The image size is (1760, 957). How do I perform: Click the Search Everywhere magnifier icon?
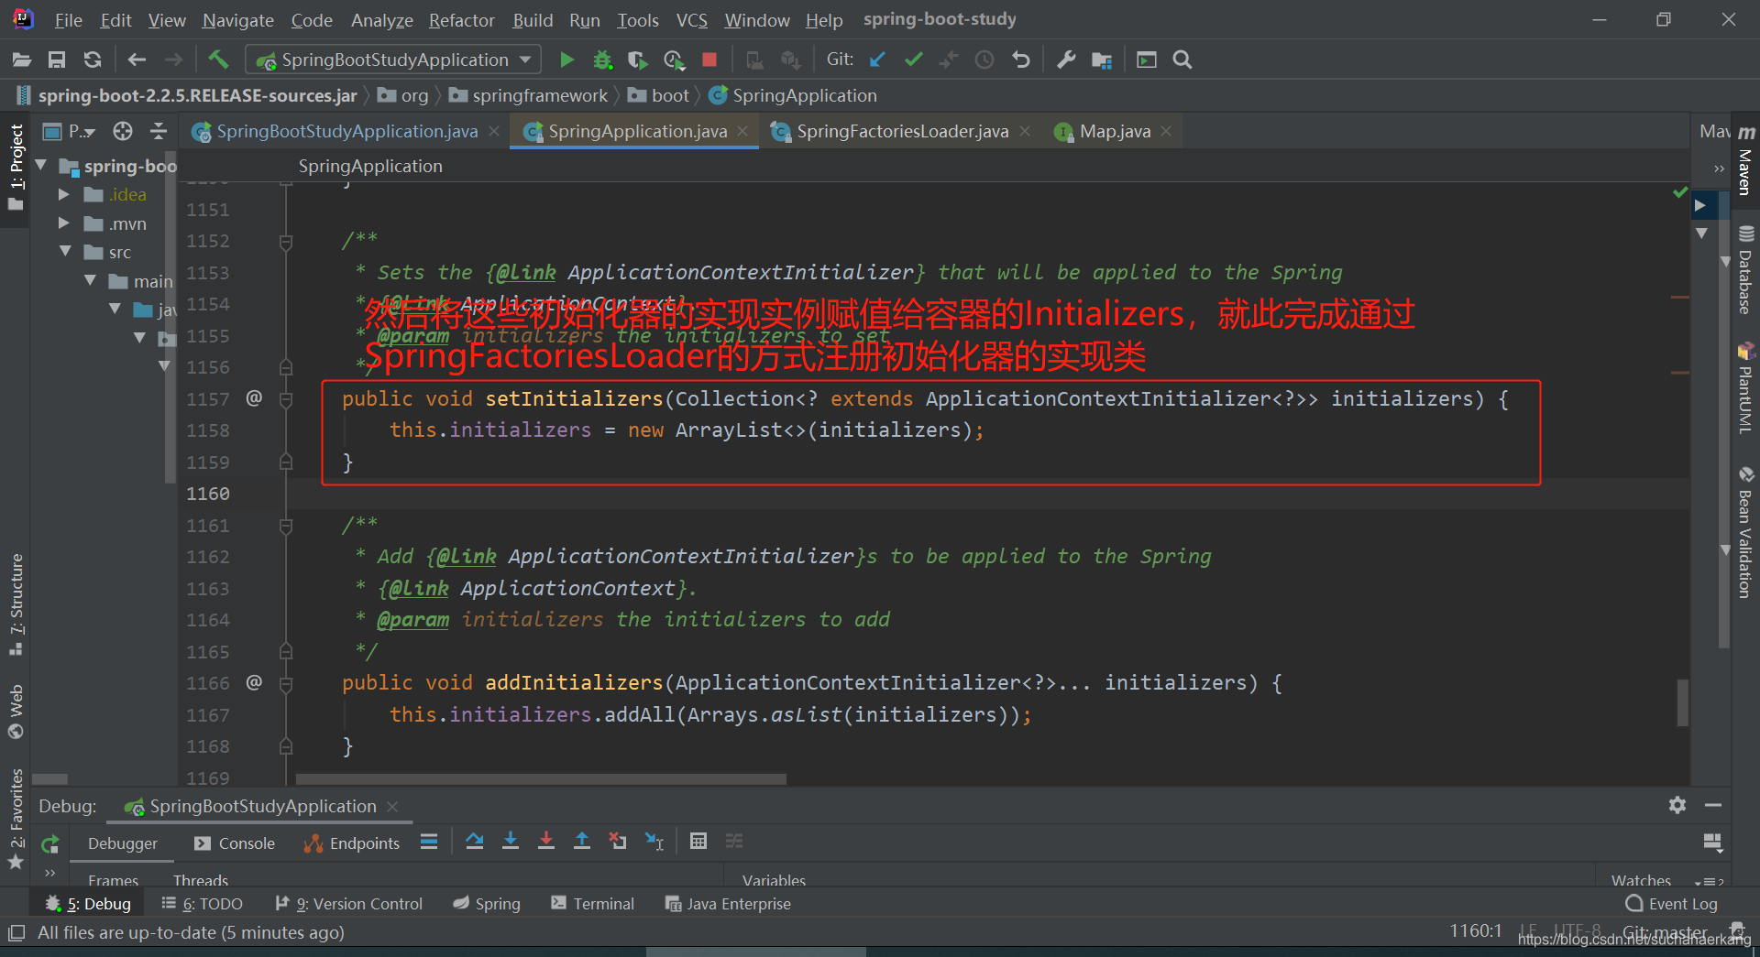tap(1182, 60)
